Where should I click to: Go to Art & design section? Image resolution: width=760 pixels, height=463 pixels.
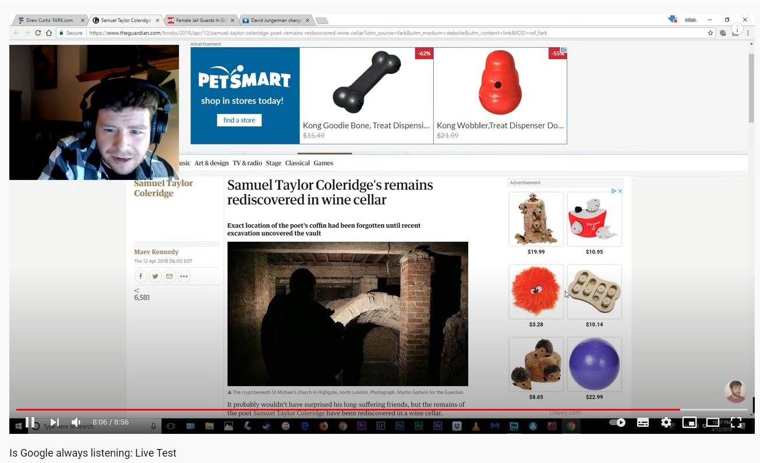[211, 163]
